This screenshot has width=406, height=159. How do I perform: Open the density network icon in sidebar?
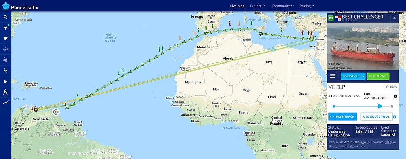tap(5, 70)
